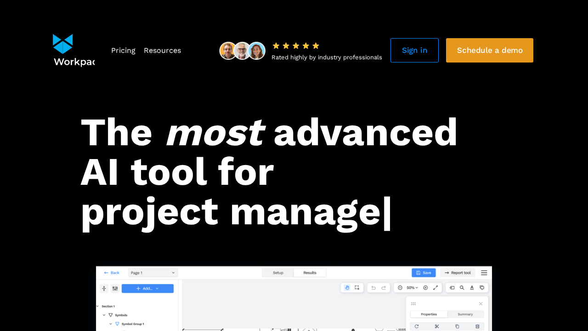Open the Page 1 dropdown
Image resolution: width=588 pixels, height=331 pixels.
153,273
